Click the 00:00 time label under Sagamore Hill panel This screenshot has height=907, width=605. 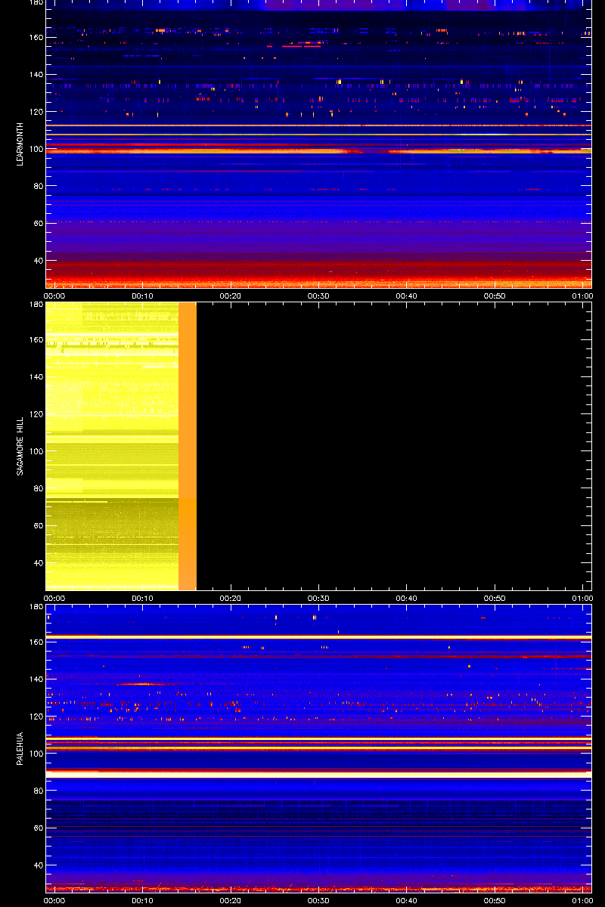[x=54, y=599]
